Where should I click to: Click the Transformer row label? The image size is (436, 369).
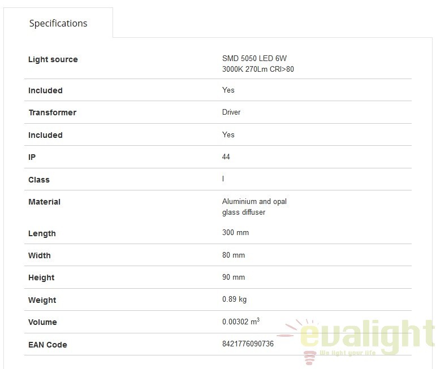pos(52,112)
